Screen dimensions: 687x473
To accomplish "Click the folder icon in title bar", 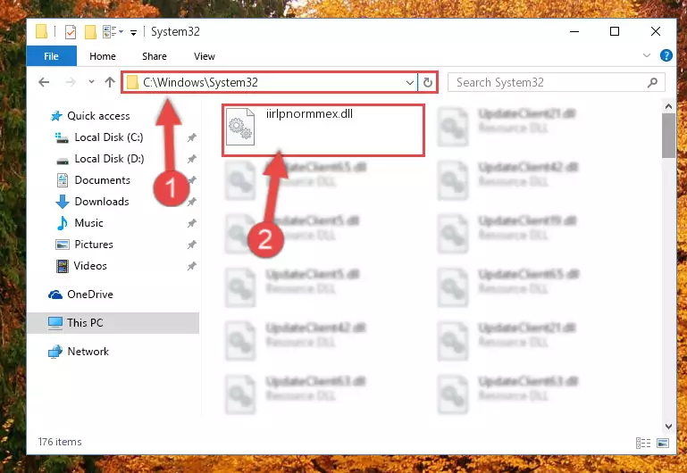I will 42,32.
